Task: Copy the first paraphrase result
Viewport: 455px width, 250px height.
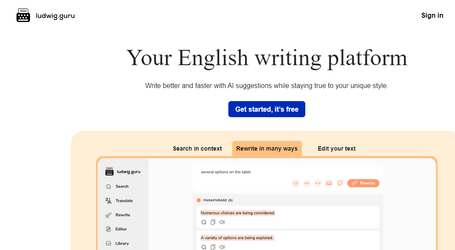Action: point(213,222)
